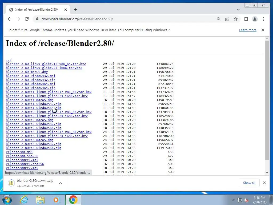
Task: Open the Windows Start menu
Action: coord(7,200)
